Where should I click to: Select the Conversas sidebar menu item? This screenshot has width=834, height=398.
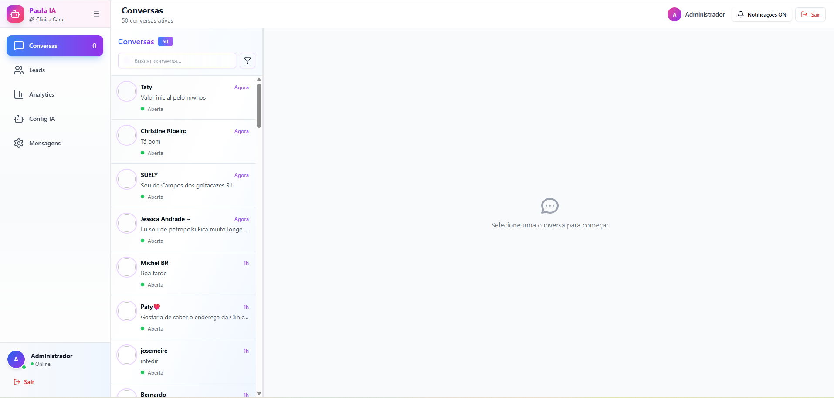tap(55, 46)
